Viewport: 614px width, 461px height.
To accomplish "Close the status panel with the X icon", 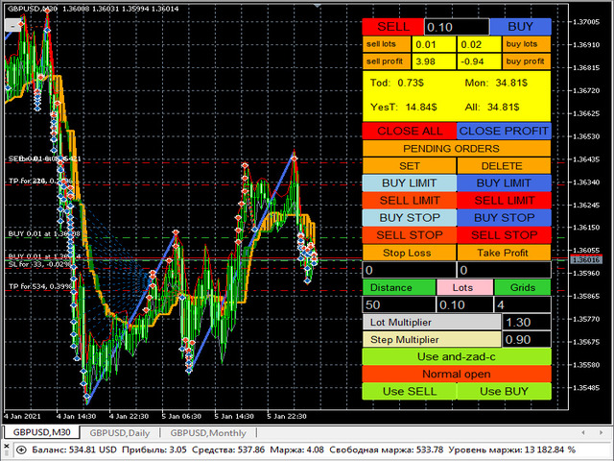I will tap(7, 447).
